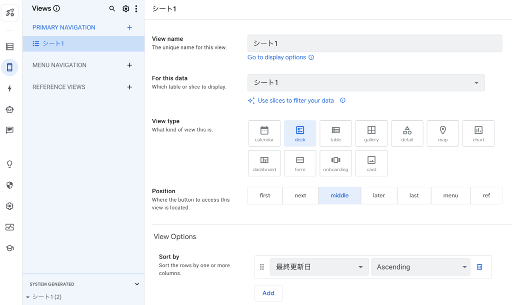Image resolution: width=512 pixels, height=305 pixels.
Task: Delete the sort row with trash icon
Action: [479, 267]
